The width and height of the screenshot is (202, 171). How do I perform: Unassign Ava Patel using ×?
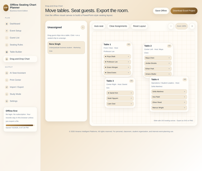tap(185, 97)
